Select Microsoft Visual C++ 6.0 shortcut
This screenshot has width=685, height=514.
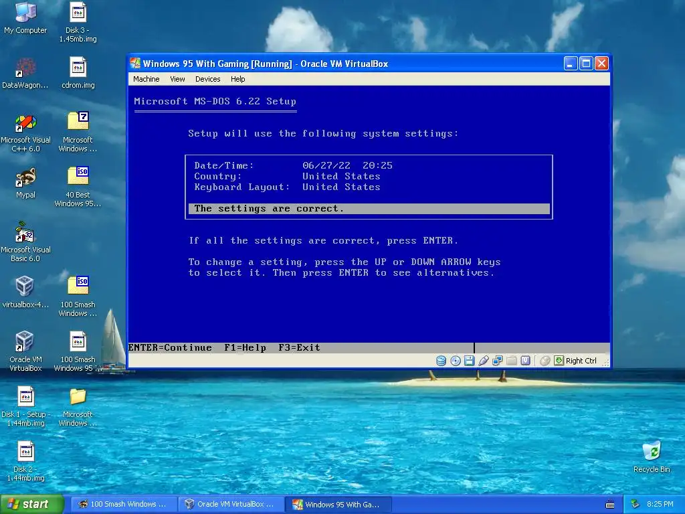point(25,133)
